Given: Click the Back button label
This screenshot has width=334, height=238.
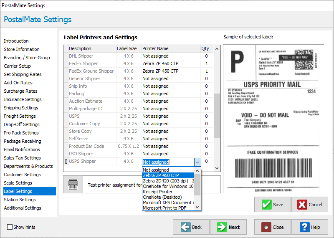Looking at the screenshot, I should pos(197,227).
